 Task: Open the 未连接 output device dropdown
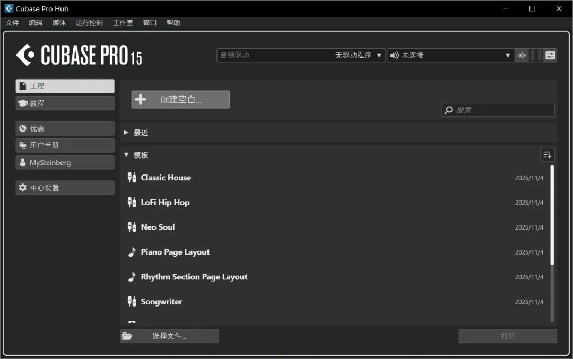coord(450,55)
